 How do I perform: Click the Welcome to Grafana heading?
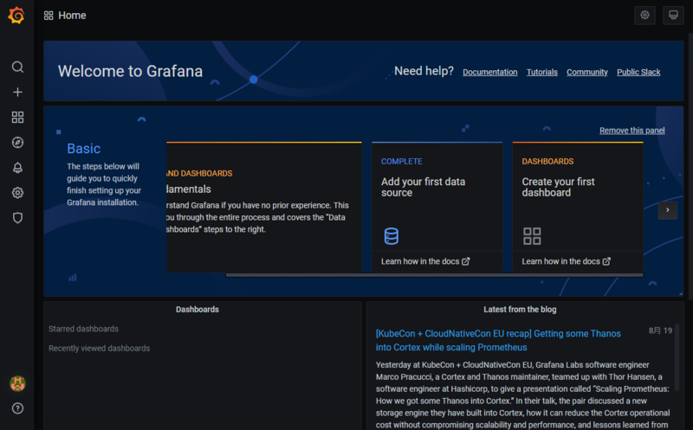coord(130,71)
